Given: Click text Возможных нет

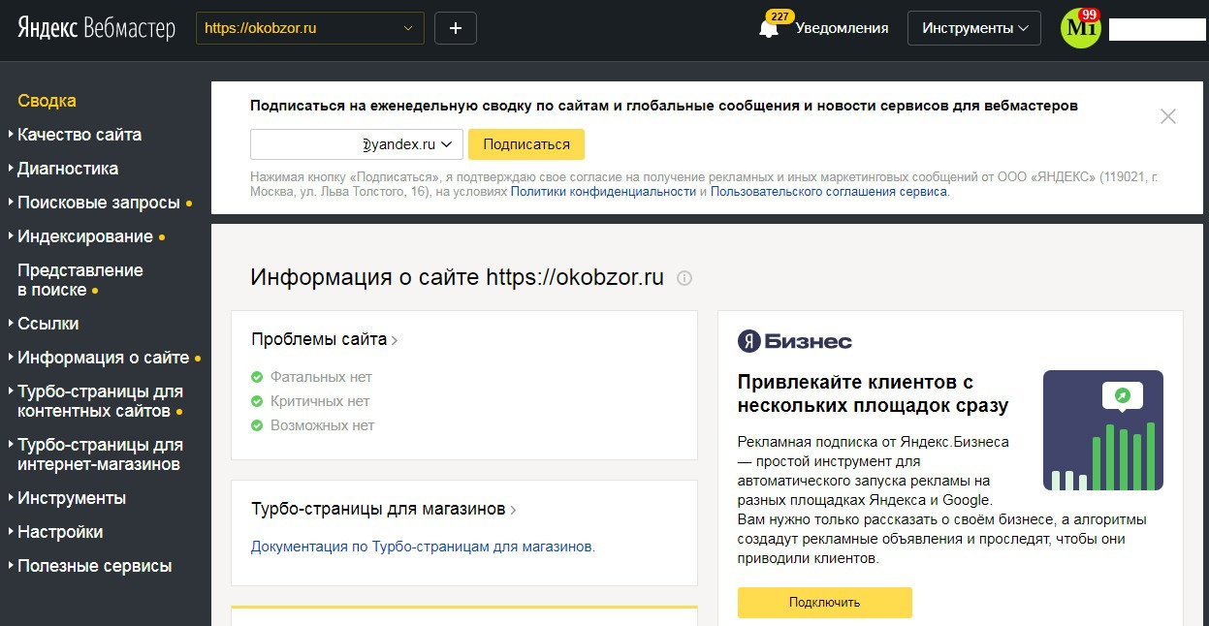Looking at the screenshot, I should click(322, 425).
